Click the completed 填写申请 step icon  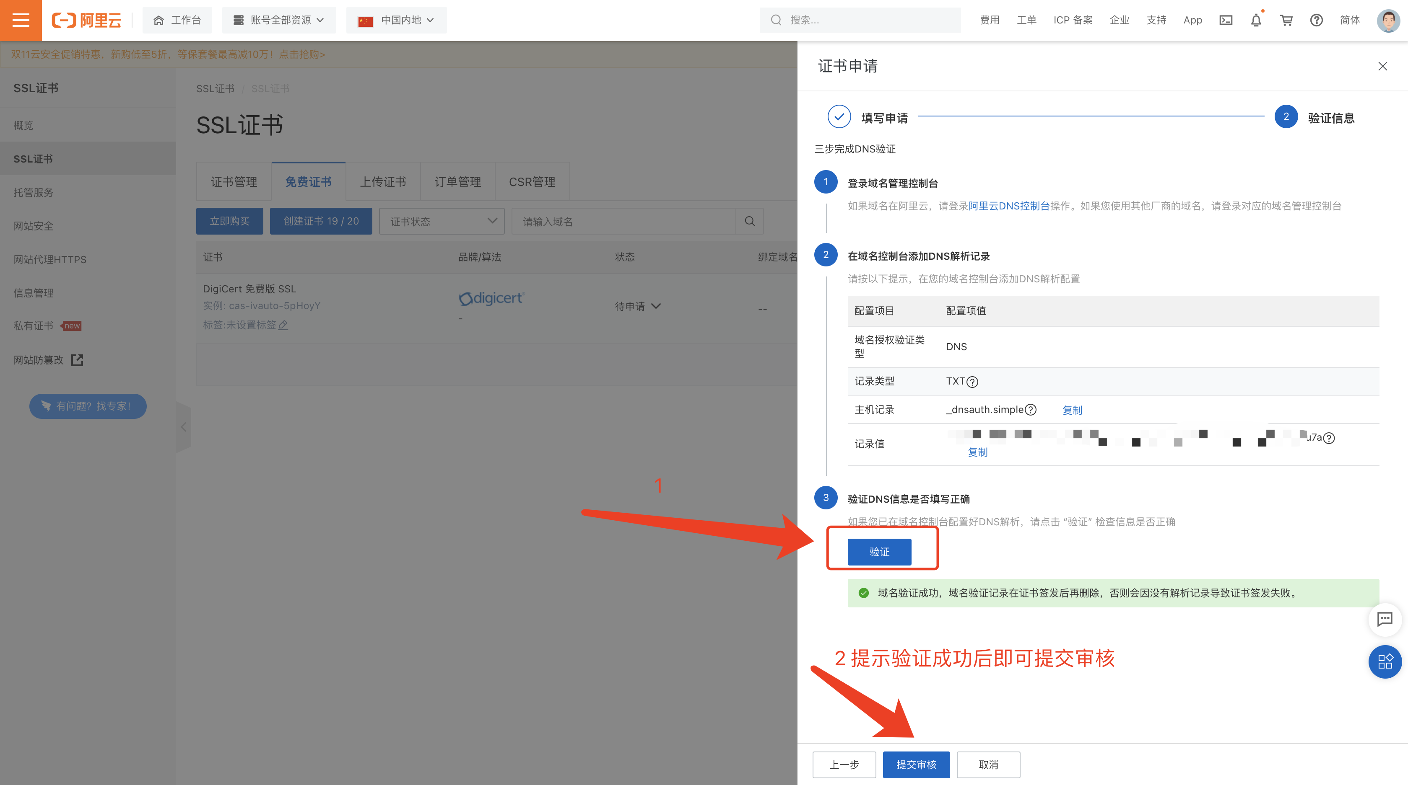coord(839,117)
